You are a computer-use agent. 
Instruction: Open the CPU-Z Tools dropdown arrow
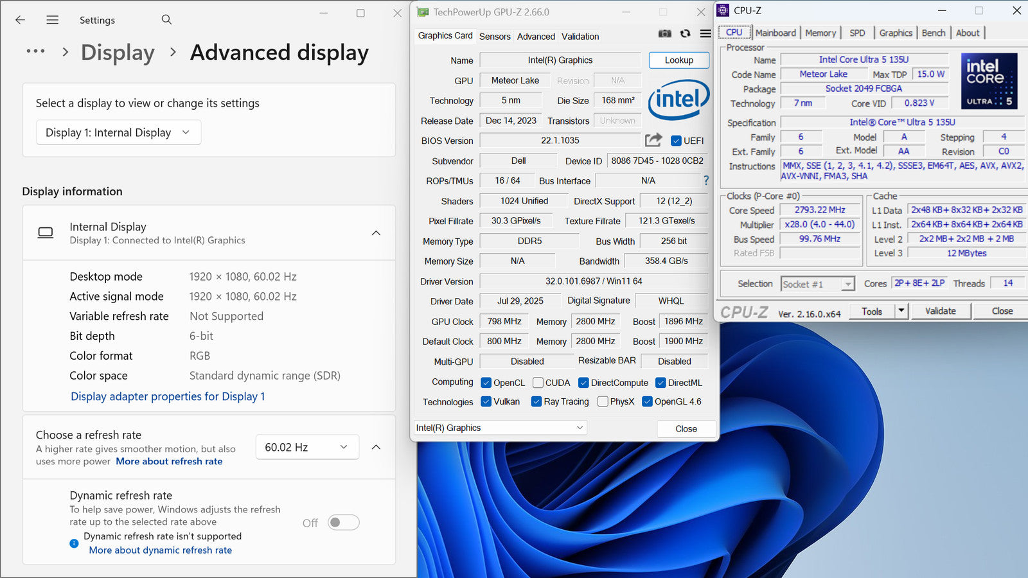901,311
